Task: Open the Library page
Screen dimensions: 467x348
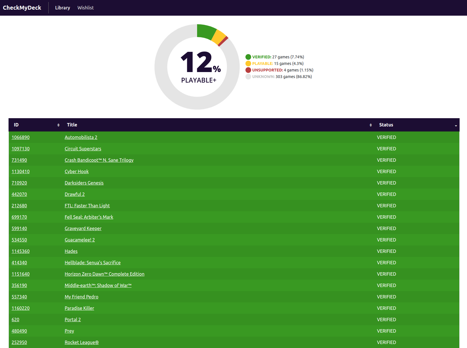Action: pos(63,8)
